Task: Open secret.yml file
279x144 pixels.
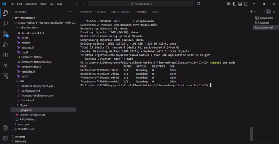Action: click(28, 100)
